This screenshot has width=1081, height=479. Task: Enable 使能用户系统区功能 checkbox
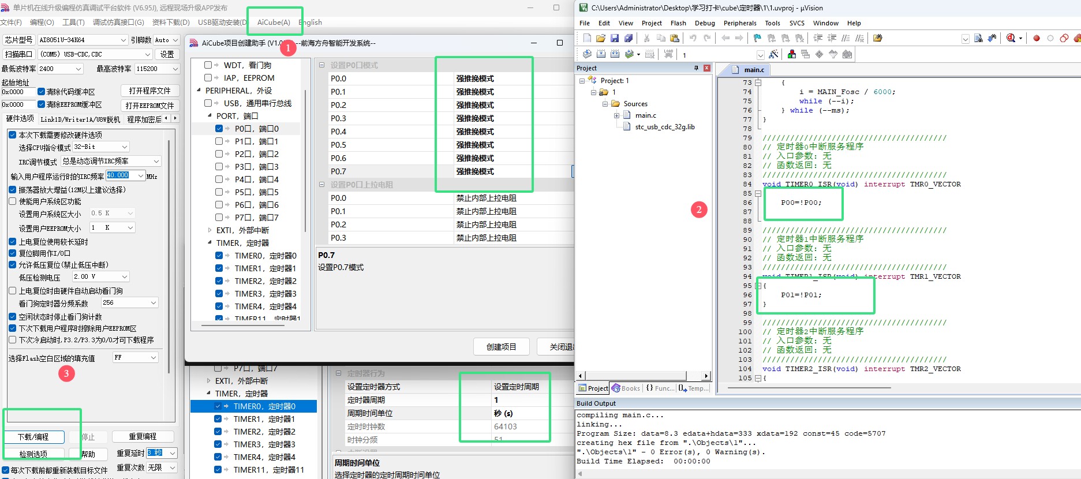13,201
